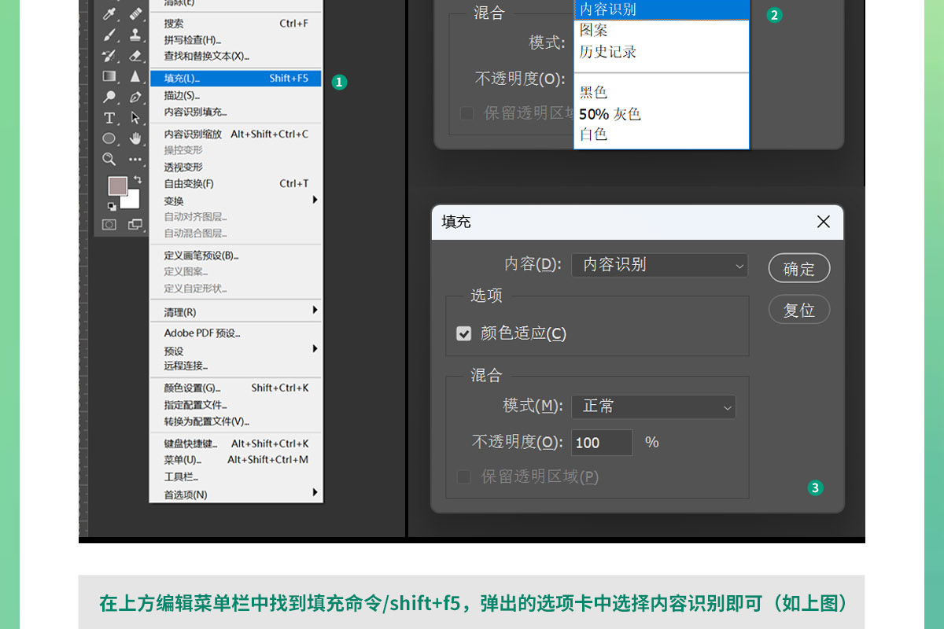This screenshot has width=944, height=629.
Task: Select the Hand tool
Action: click(135, 138)
